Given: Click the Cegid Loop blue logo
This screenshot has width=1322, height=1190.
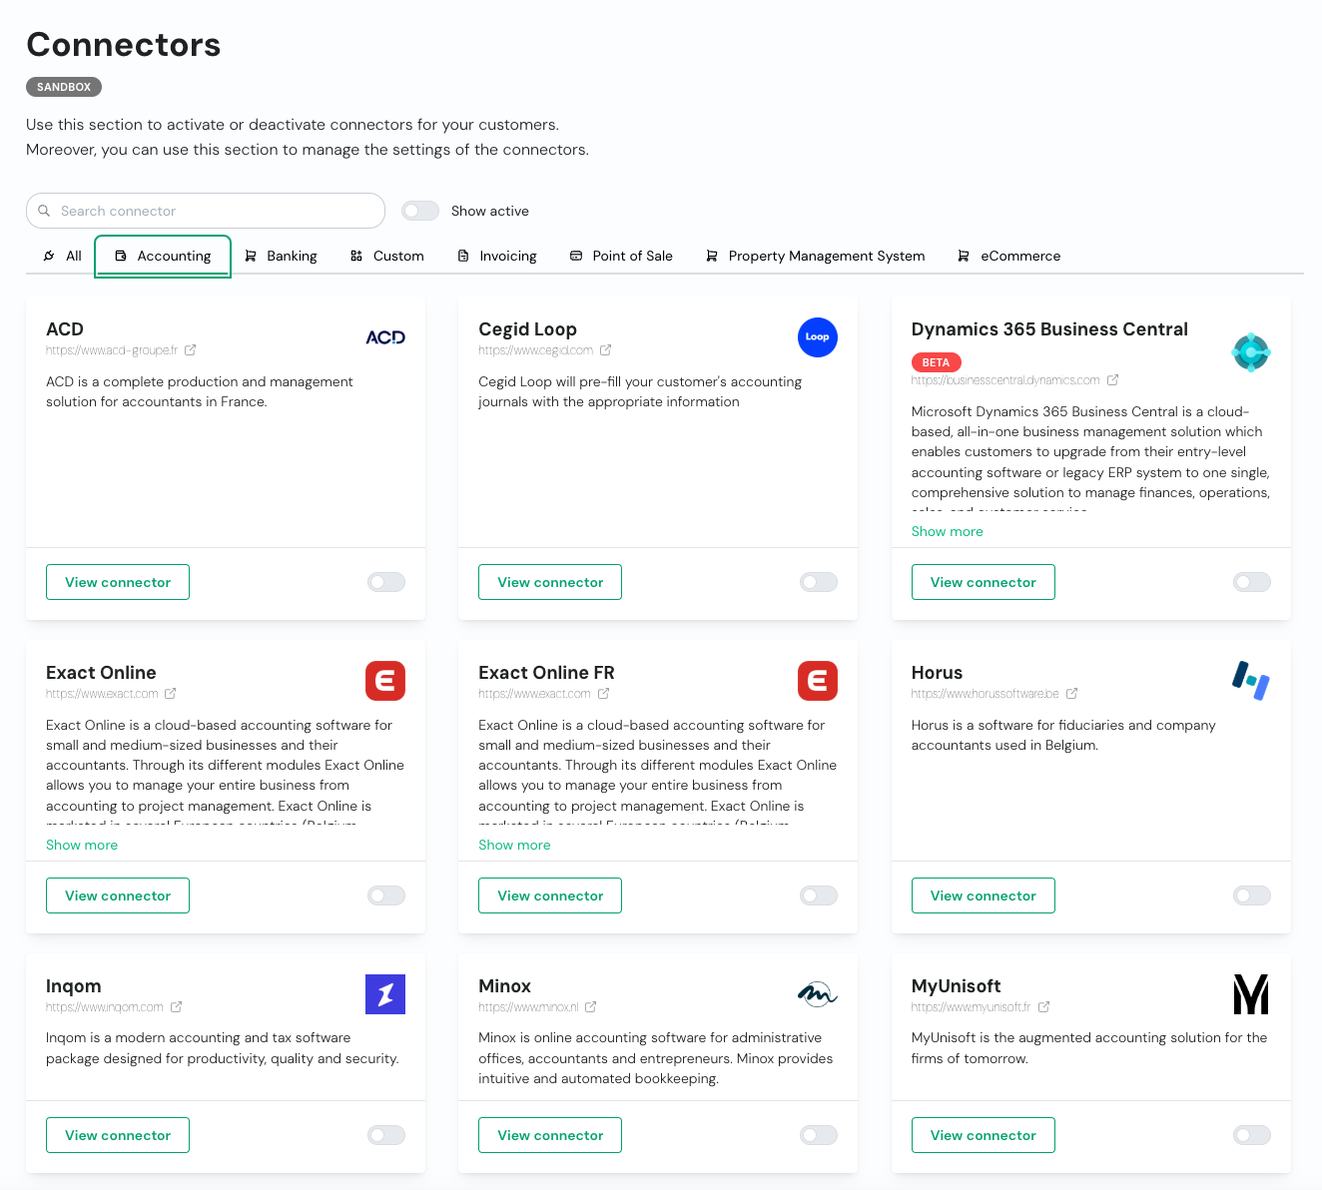Looking at the screenshot, I should click(x=818, y=337).
